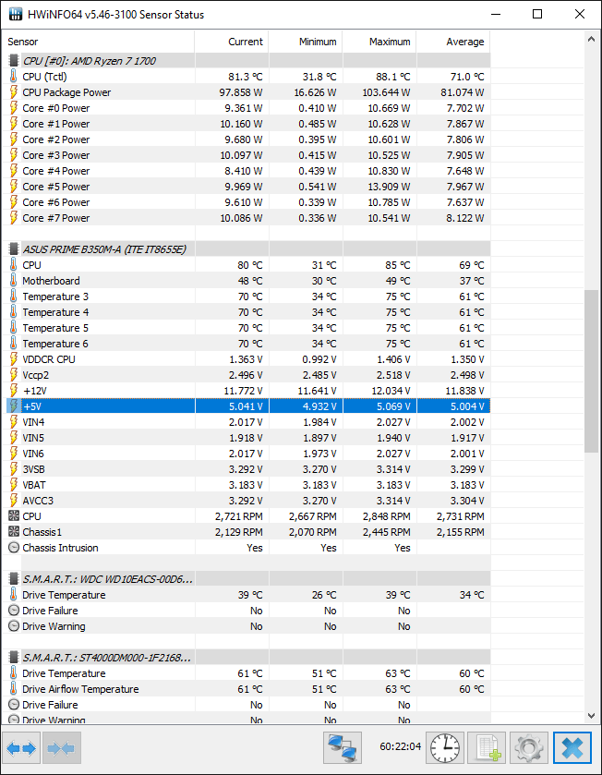The width and height of the screenshot is (602, 775).
Task: Click the lightning icon for CPU Package Power
Action: pyautogui.click(x=13, y=92)
